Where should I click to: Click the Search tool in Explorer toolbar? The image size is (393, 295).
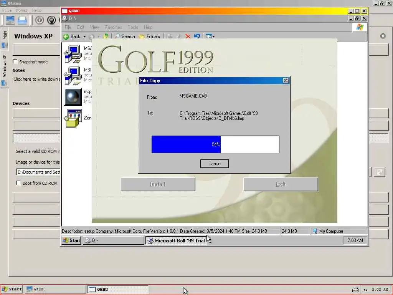coord(125,36)
